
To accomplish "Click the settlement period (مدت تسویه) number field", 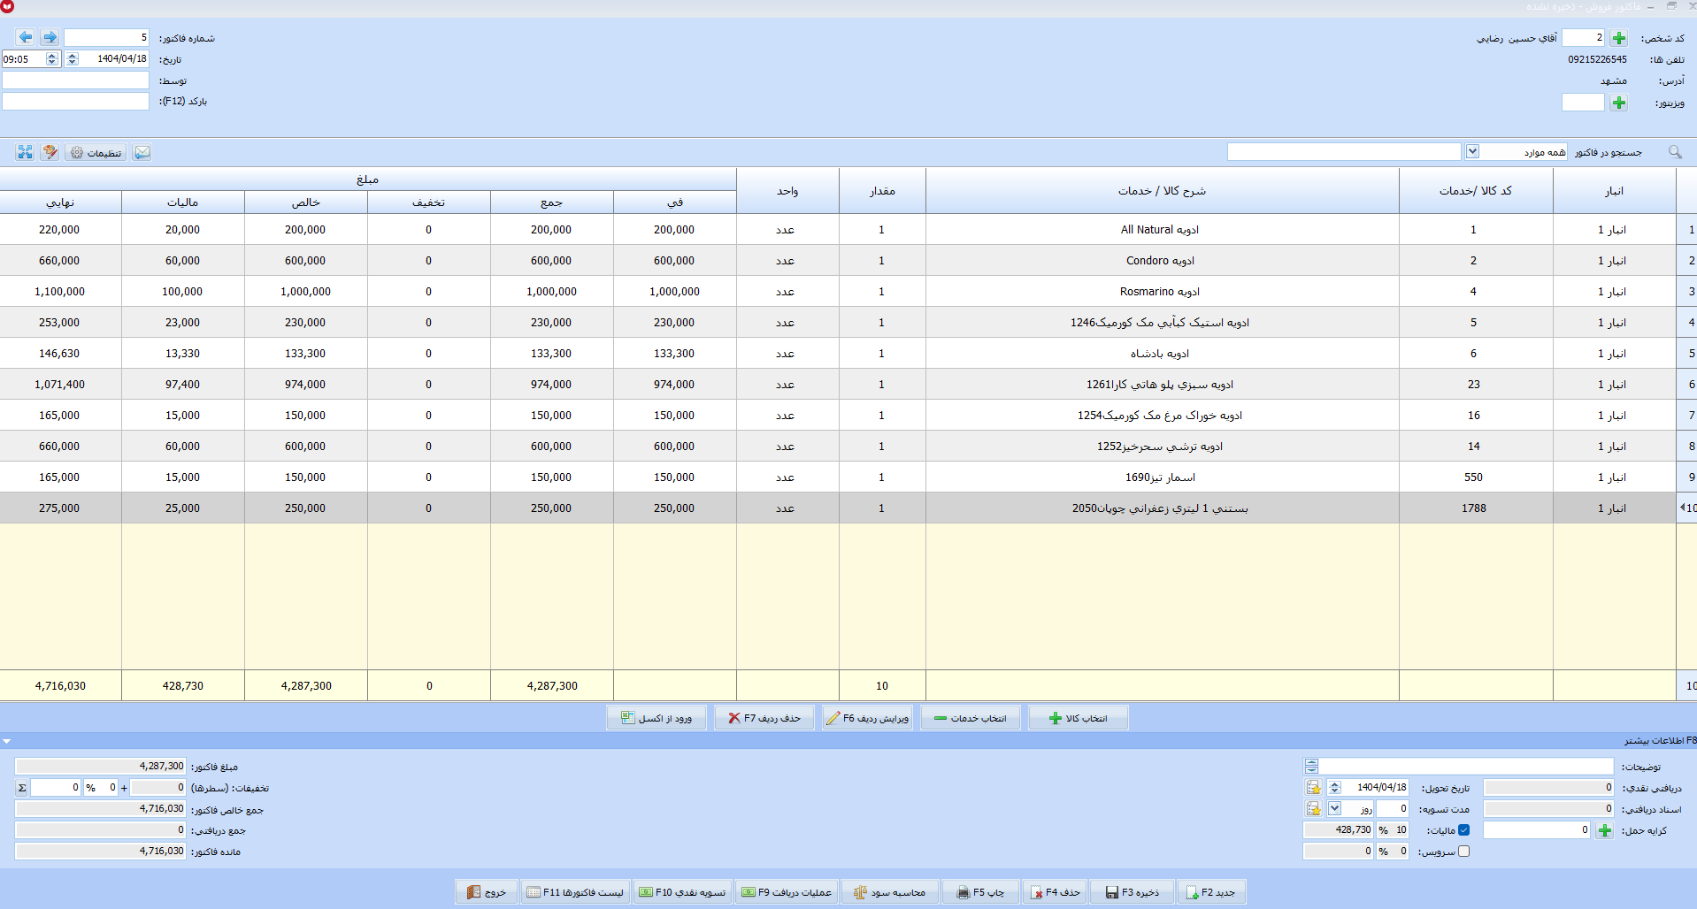I will [x=1393, y=808].
